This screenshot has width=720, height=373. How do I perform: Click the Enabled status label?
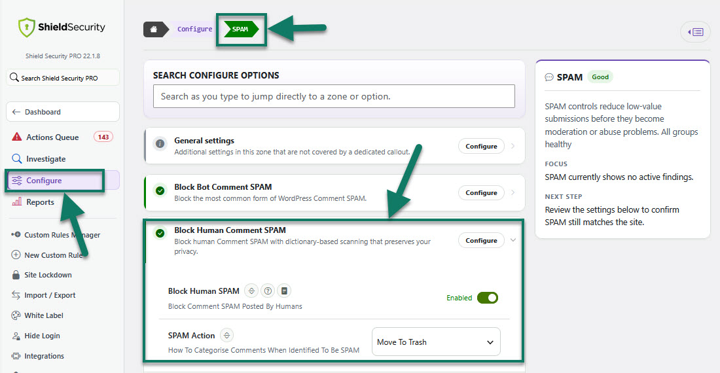click(459, 298)
